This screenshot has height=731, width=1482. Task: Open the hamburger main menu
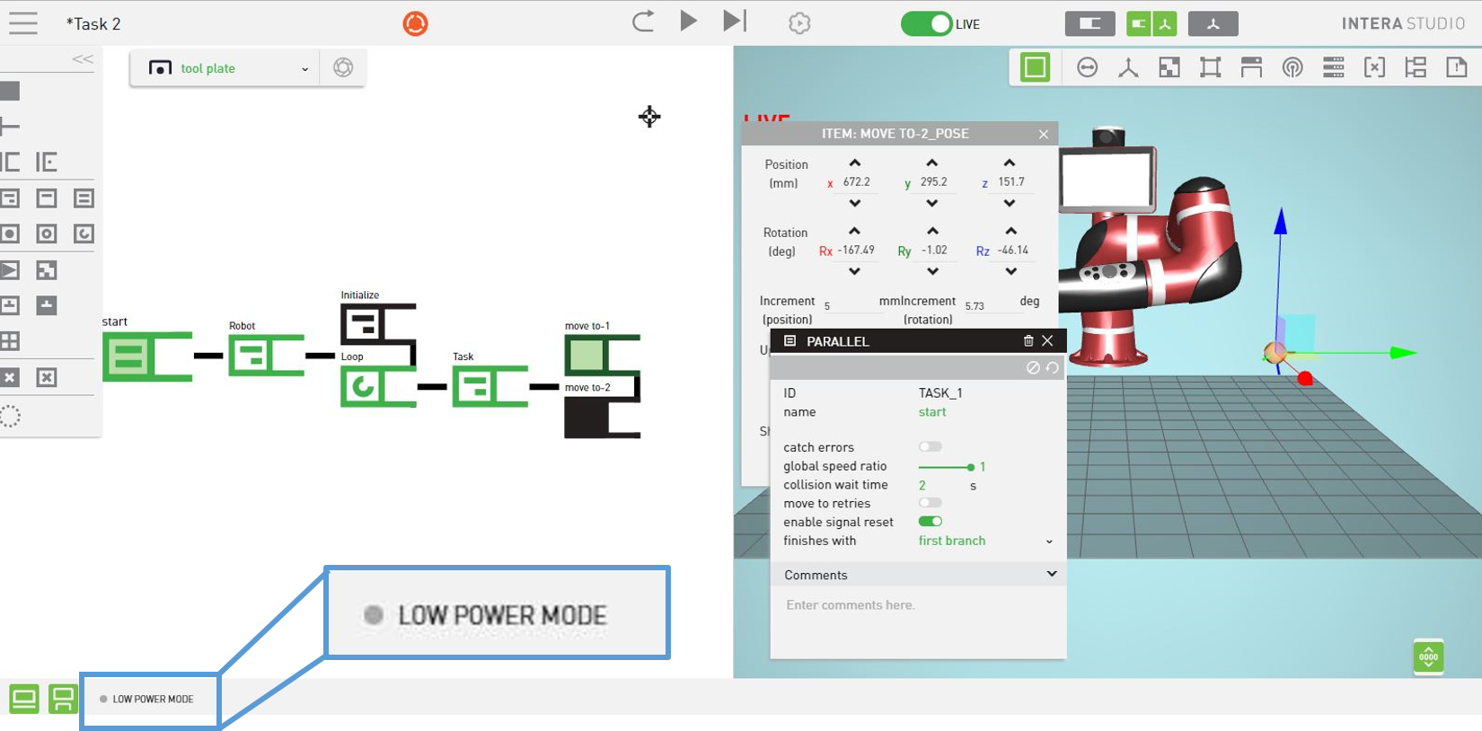pyautogui.click(x=22, y=22)
